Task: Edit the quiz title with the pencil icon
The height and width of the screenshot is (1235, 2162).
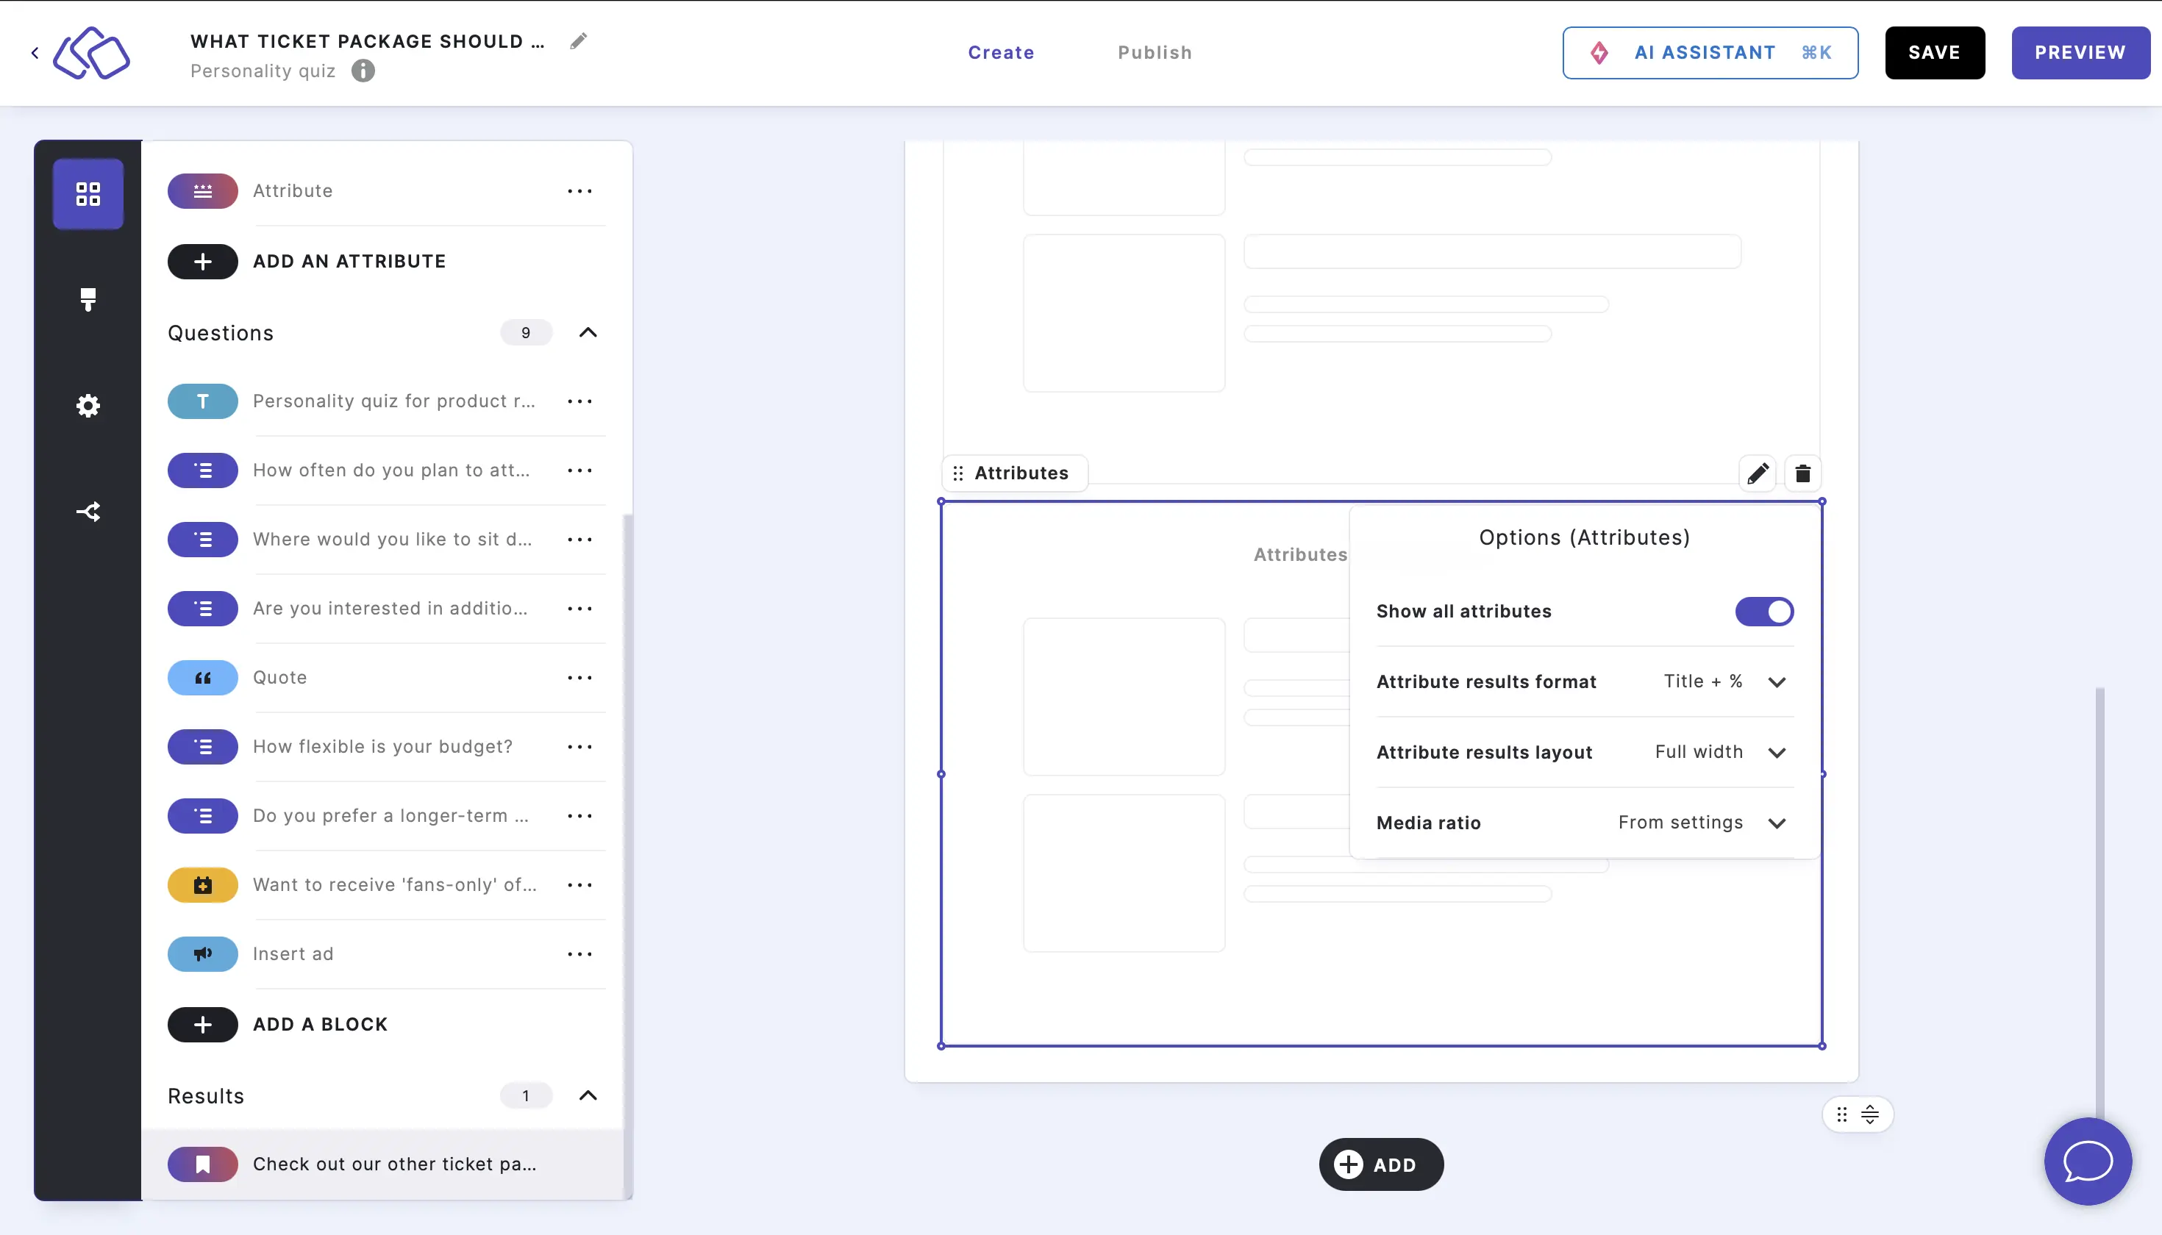Action: [578, 40]
